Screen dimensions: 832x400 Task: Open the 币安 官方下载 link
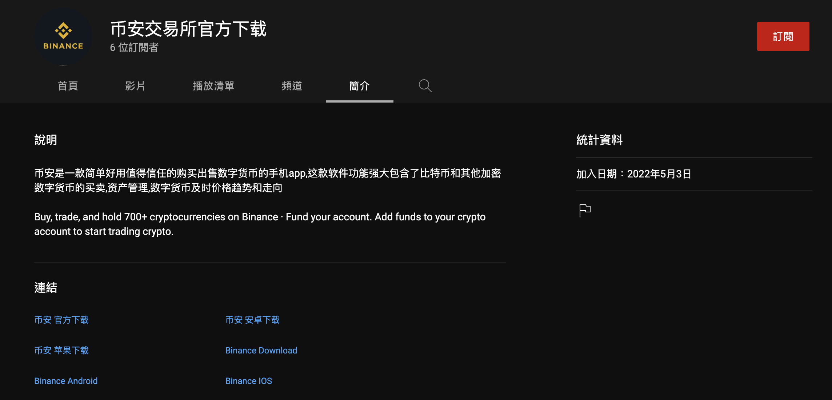(x=61, y=320)
